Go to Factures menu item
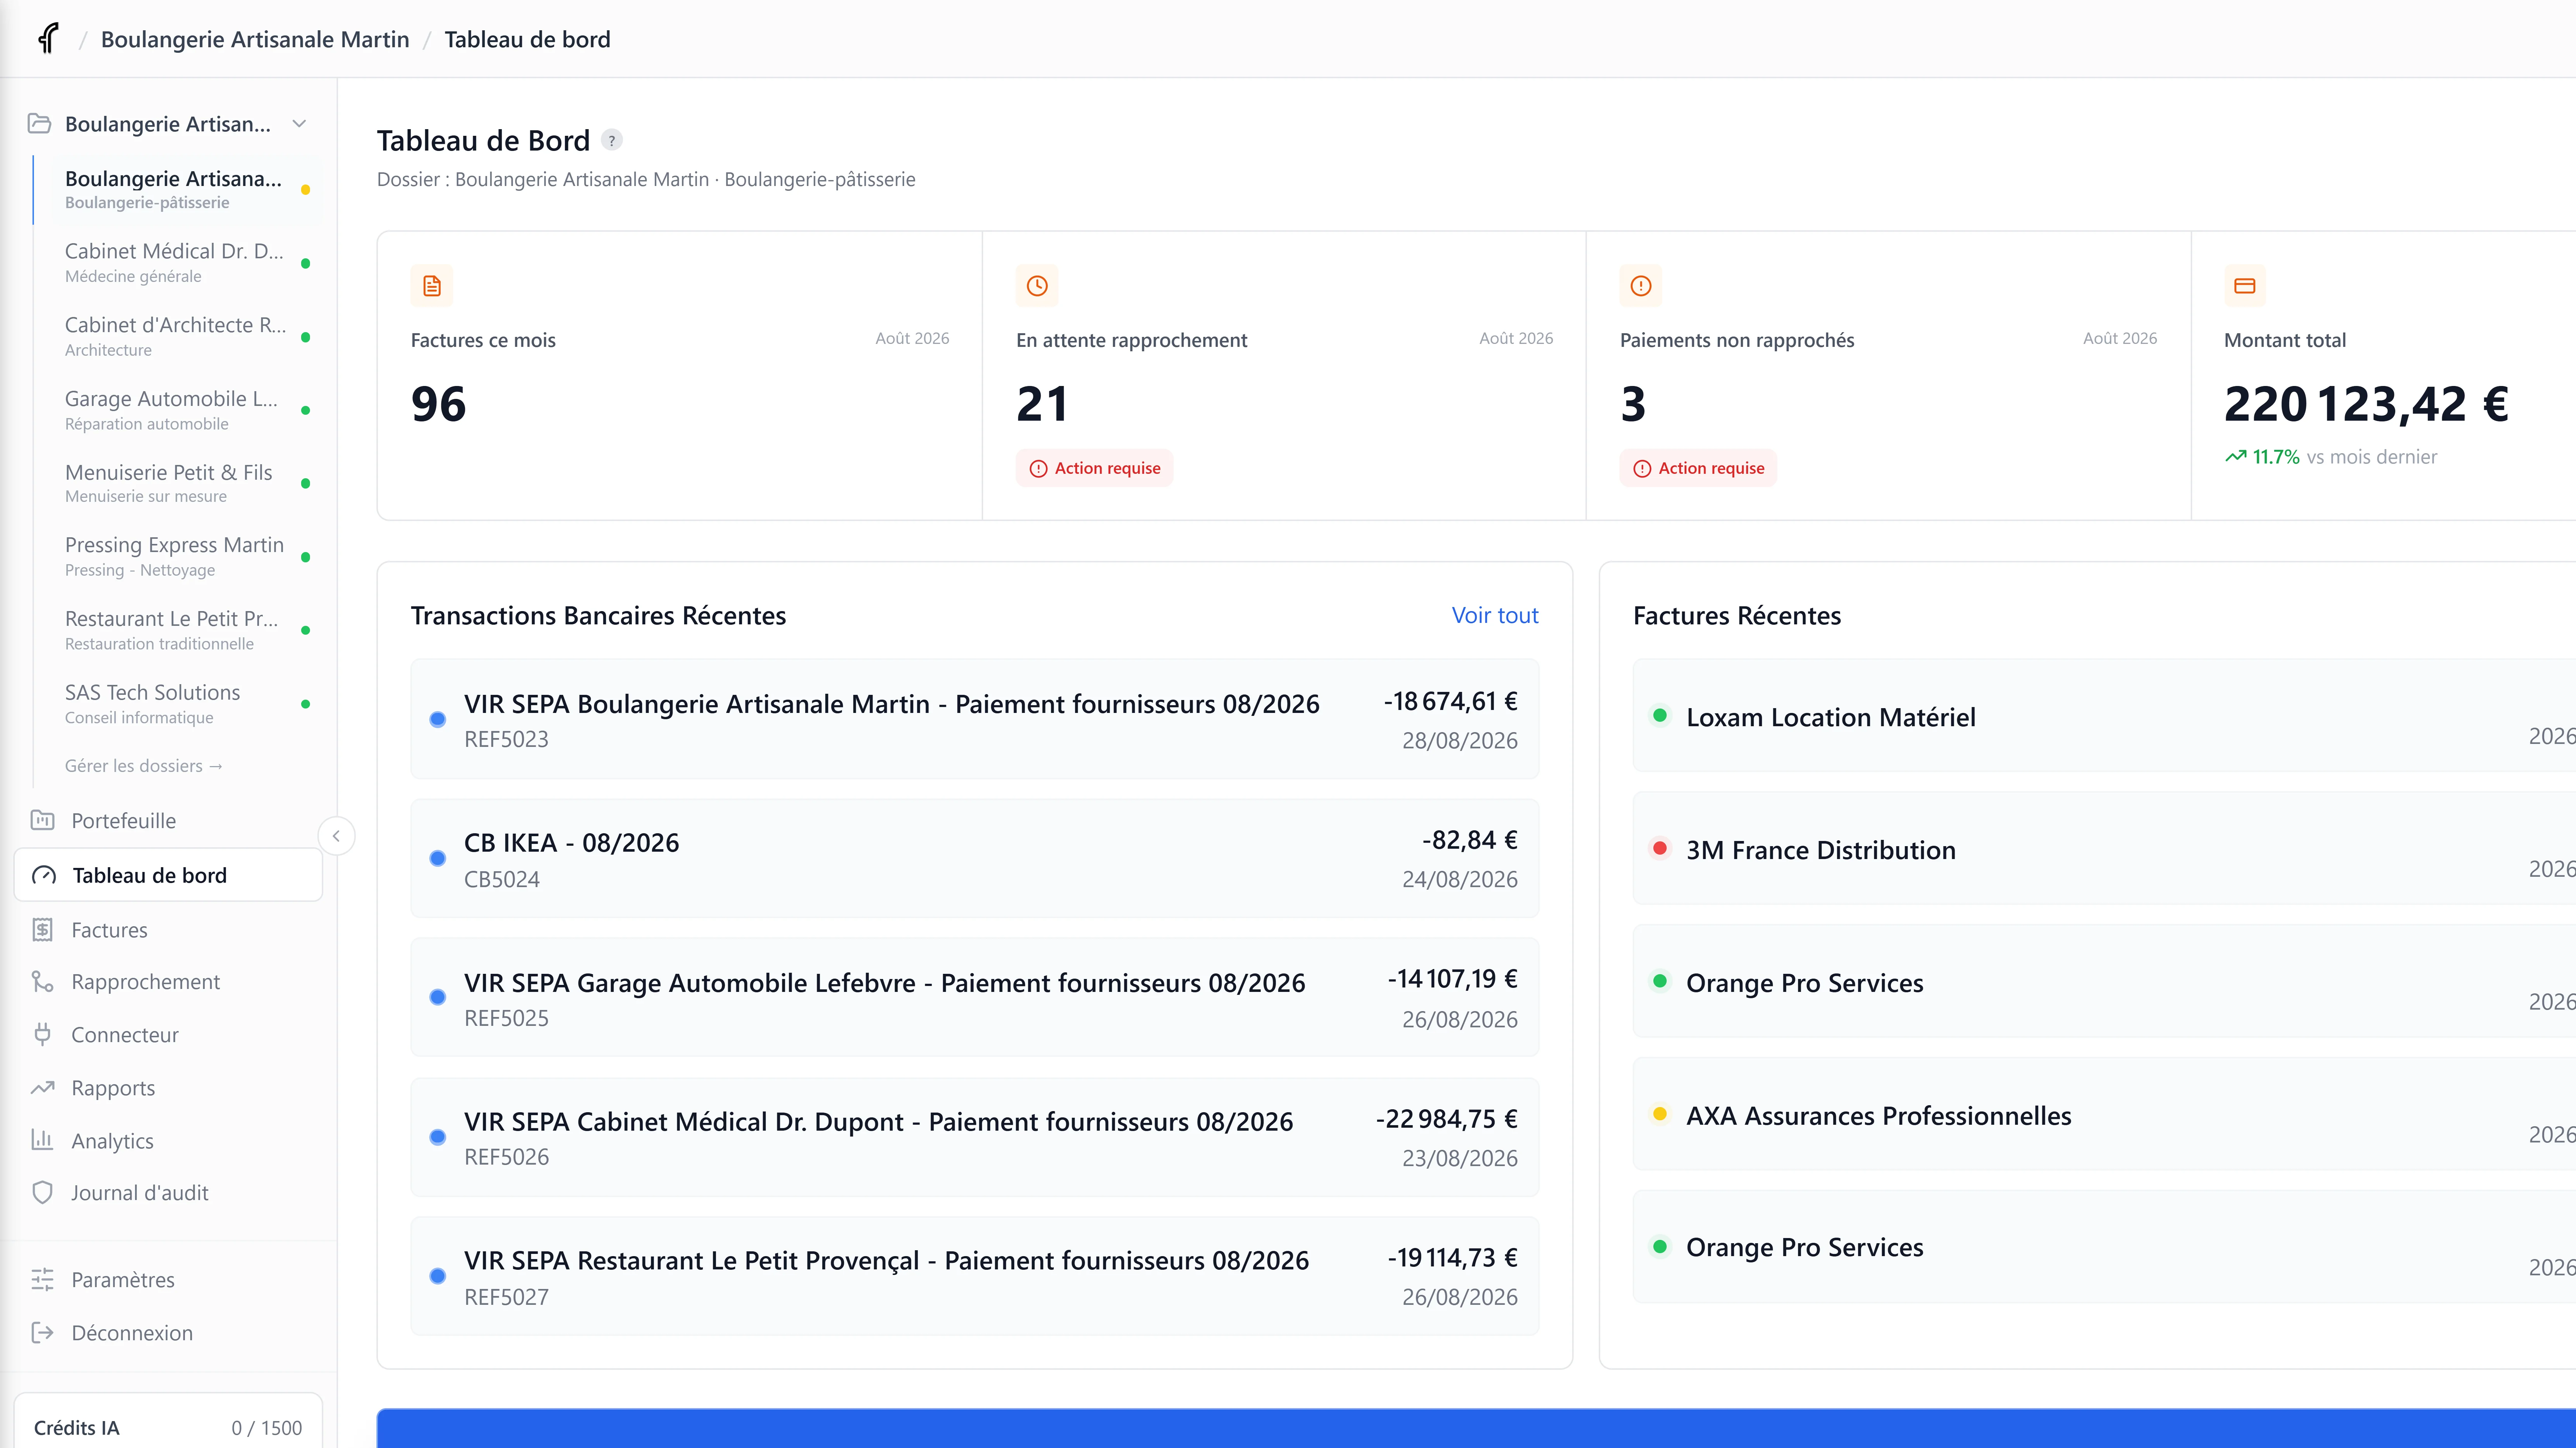 [168, 930]
